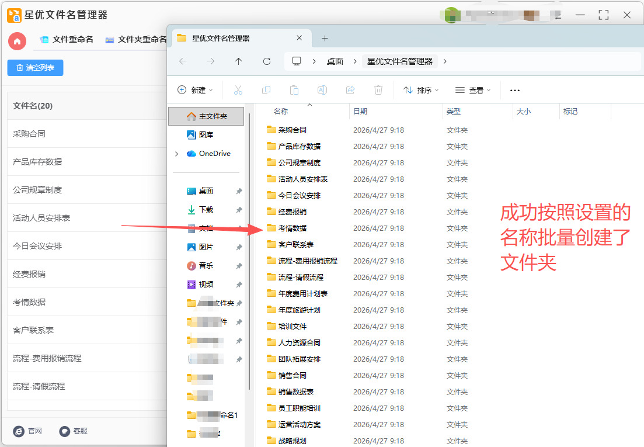Expand the OneDrive tree node

176,154
